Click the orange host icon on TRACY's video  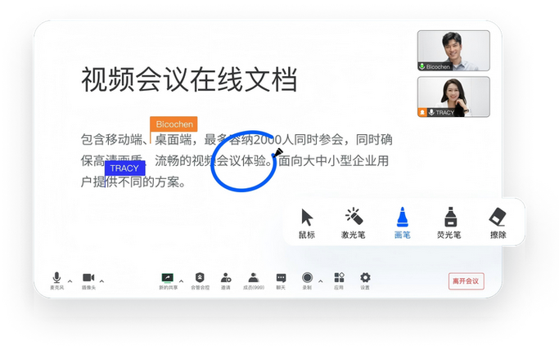coord(422,113)
